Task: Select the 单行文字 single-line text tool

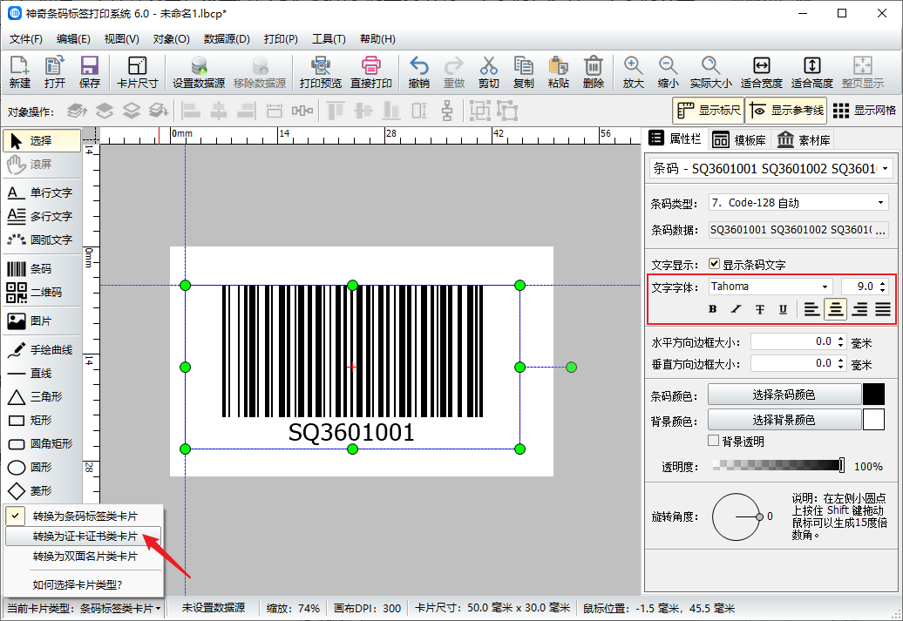Action: point(42,192)
